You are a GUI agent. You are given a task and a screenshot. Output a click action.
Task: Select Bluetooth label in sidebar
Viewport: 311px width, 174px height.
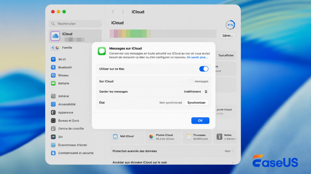coord(65,67)
